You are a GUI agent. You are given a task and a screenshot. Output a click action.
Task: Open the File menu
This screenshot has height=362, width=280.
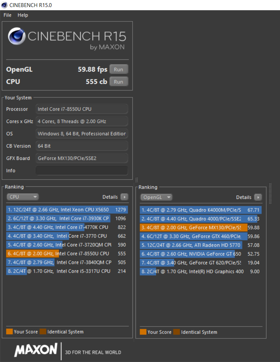(7, 15)
